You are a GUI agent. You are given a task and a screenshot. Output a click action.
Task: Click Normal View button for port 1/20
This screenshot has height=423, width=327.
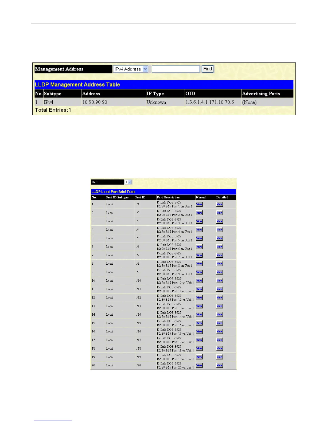[199, 365]
